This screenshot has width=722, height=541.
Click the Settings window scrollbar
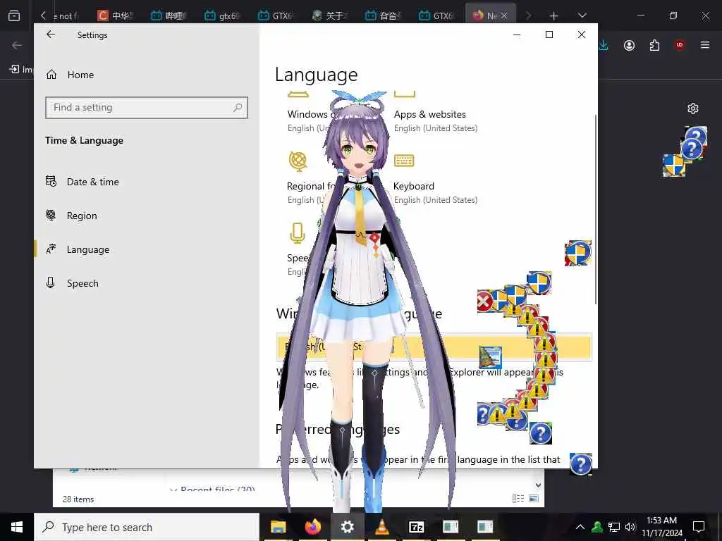(x=596, y=209)
